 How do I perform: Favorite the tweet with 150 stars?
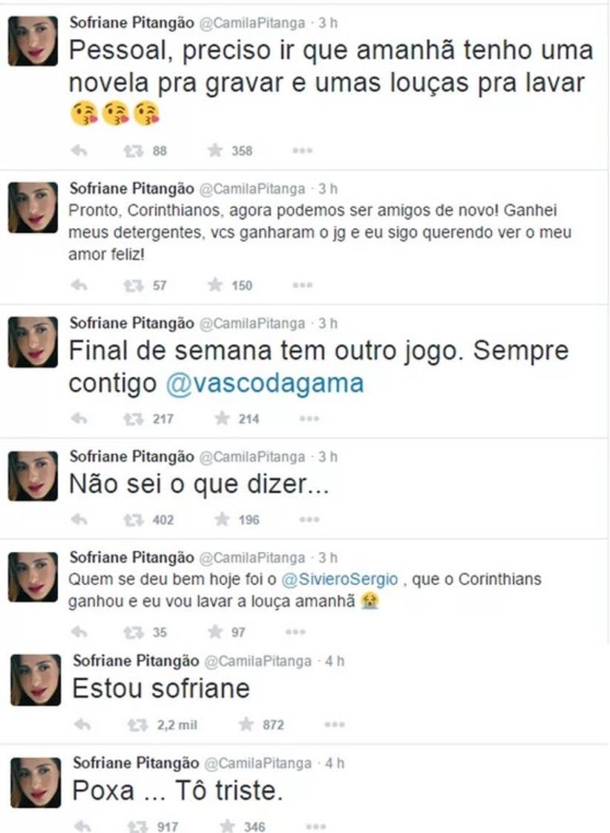[x=214, y=285]
